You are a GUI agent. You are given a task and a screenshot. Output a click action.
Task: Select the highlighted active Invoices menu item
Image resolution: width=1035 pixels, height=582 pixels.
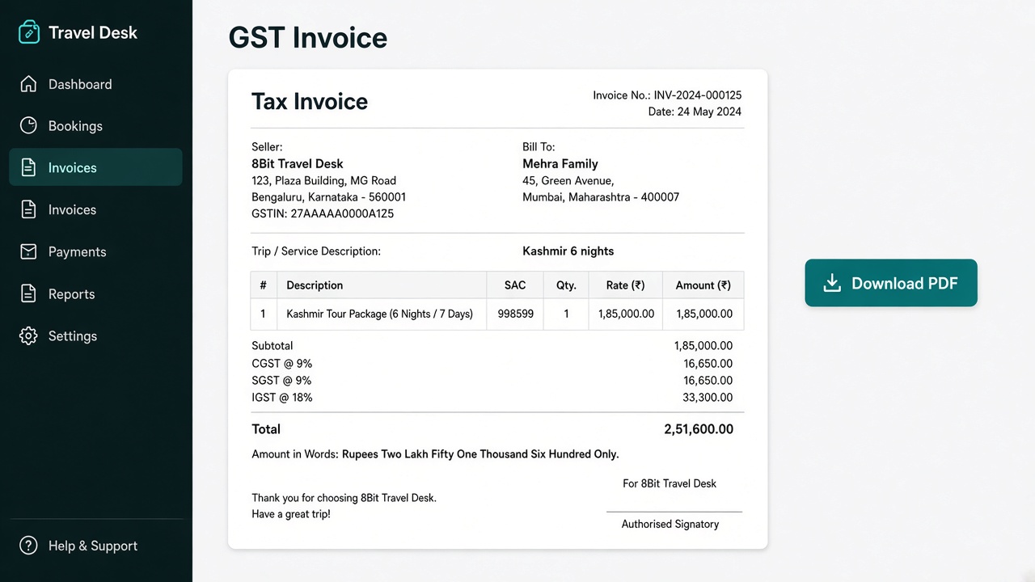[x=95, y=167]
